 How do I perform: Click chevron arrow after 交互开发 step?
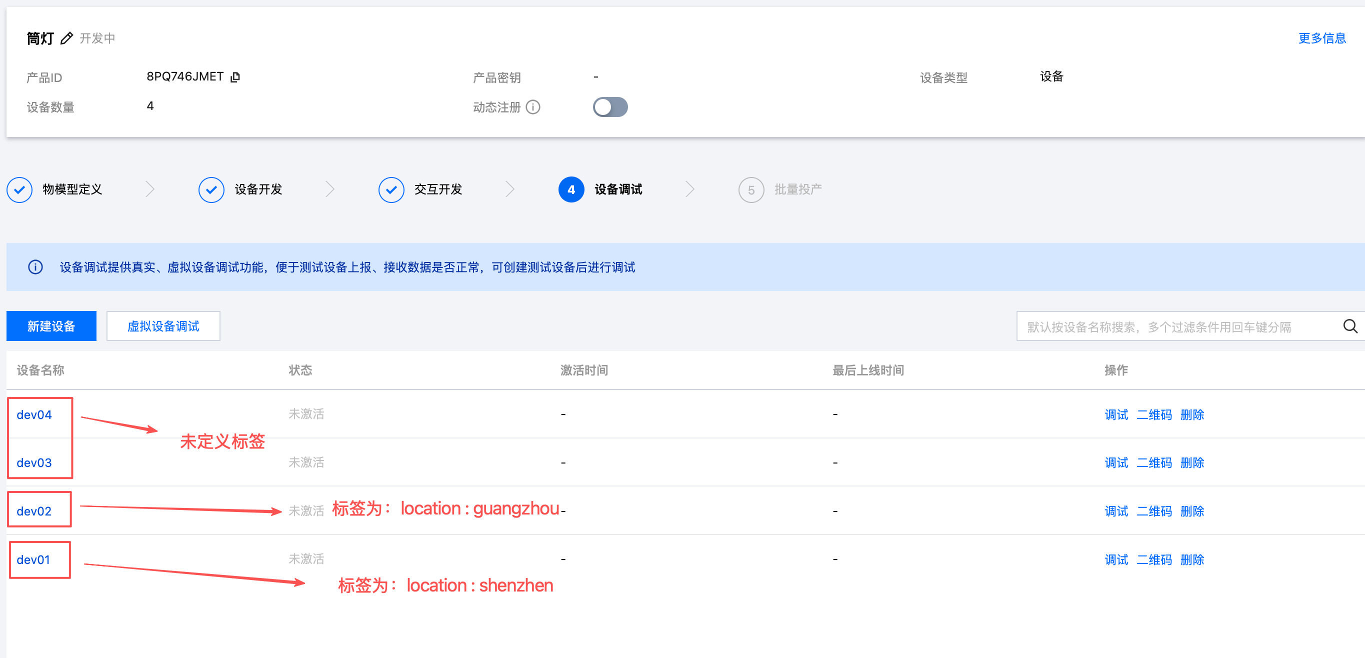(x=510, y=189)
